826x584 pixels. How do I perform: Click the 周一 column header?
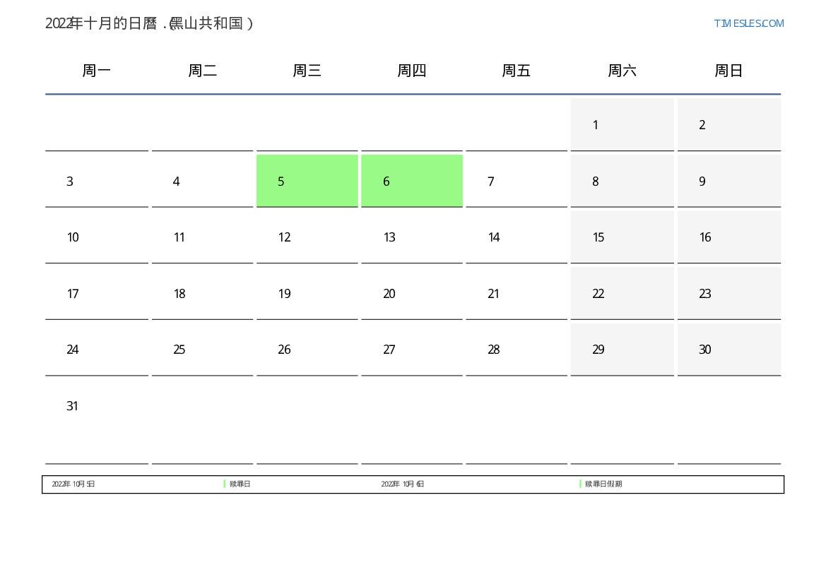point(97,71)
